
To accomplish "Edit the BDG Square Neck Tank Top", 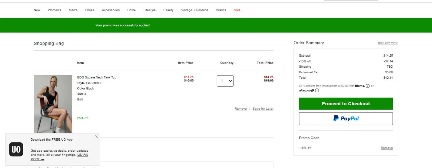I will click(x=80, y=100).
